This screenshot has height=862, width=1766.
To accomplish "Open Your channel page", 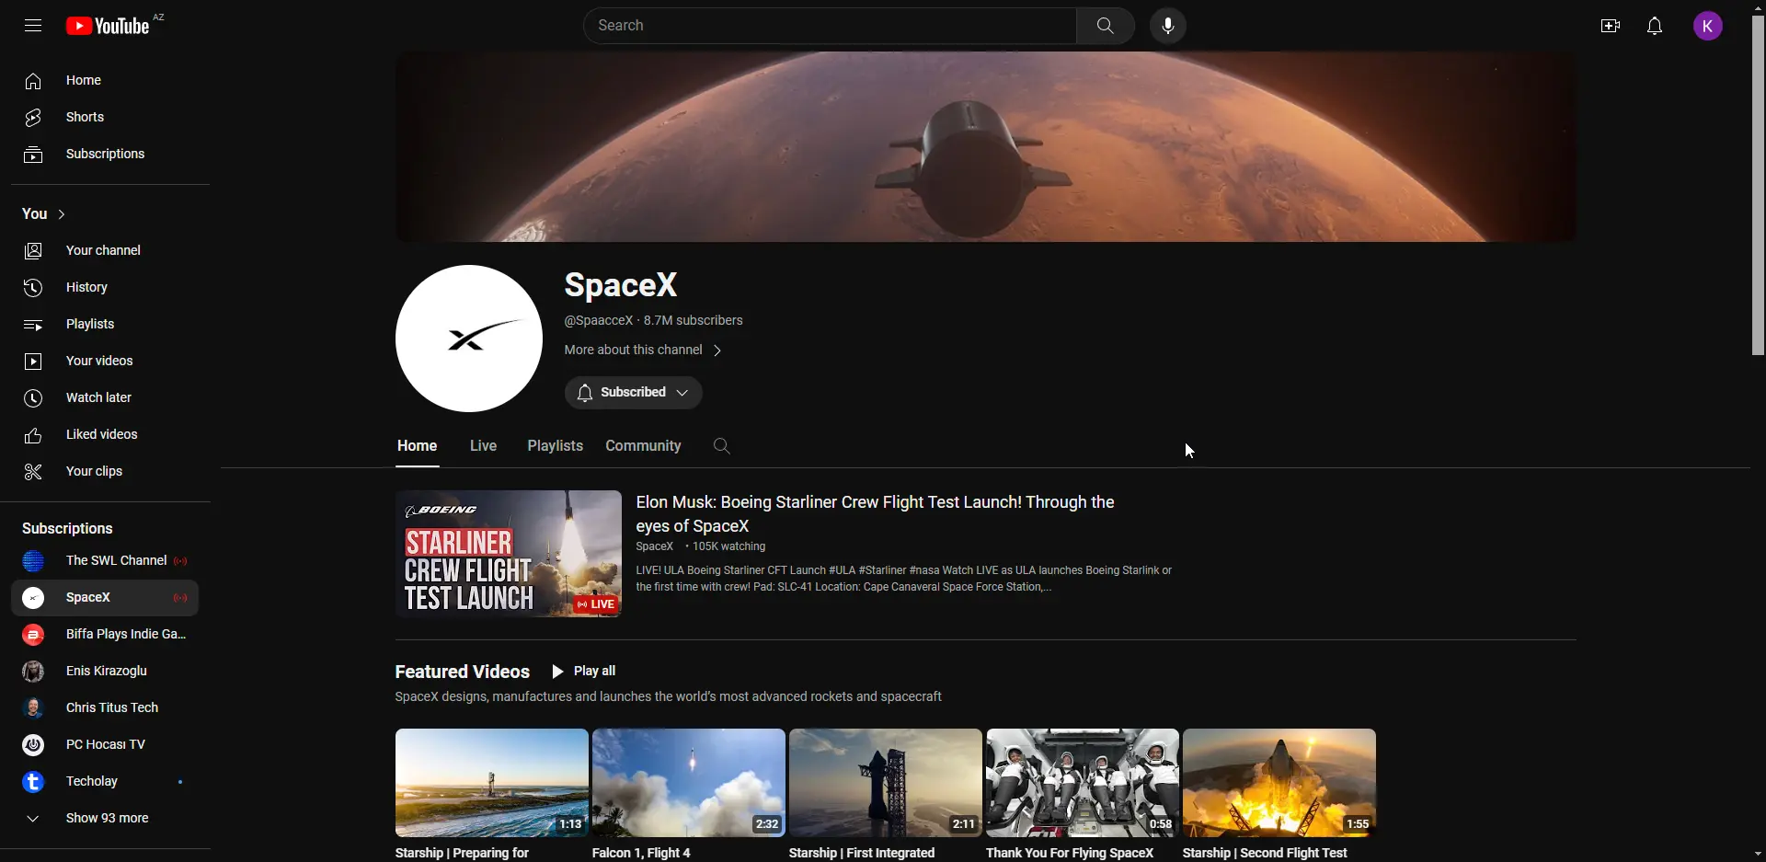I will (105, 251).
